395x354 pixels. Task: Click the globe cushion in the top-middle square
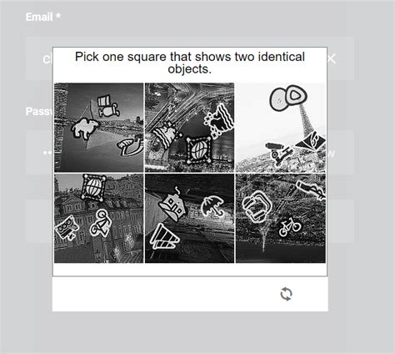[197, 149]
